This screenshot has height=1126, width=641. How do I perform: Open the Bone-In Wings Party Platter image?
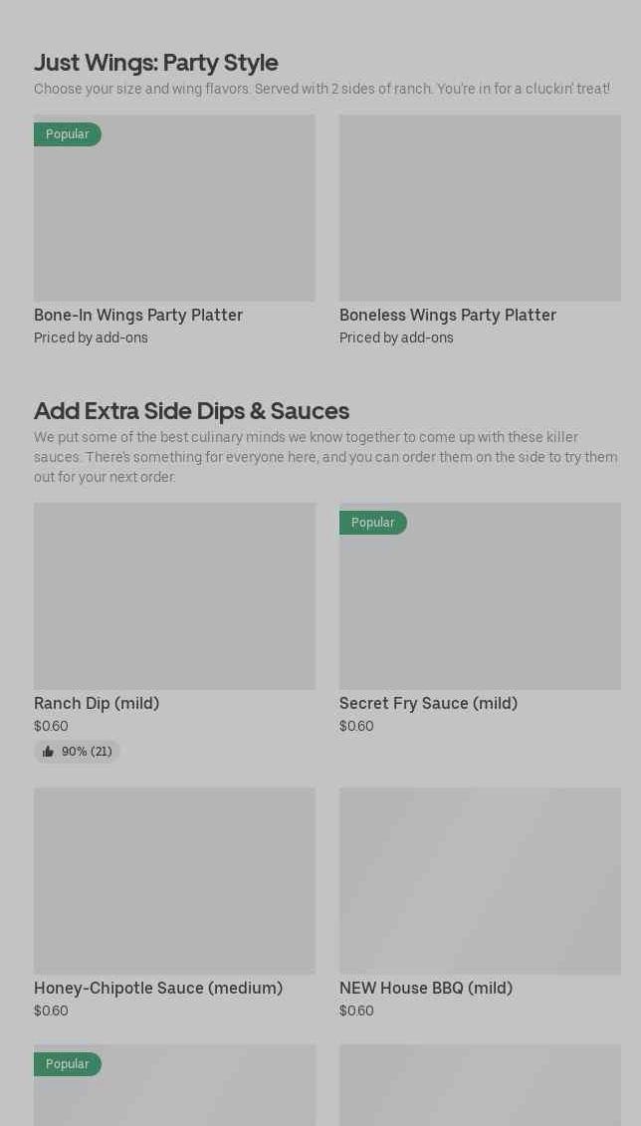coord(174,207)
